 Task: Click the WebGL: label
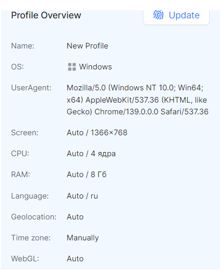pos(25,259)
